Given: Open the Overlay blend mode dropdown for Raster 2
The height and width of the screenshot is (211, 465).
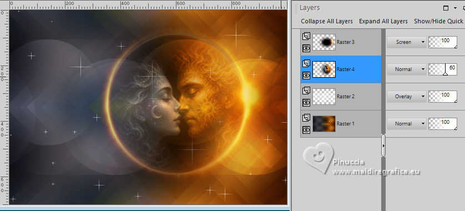Looking at the screenshot, I should point(406,97).
